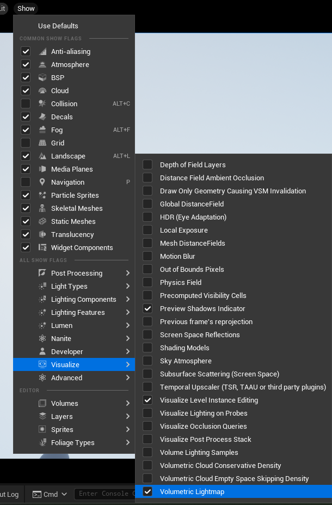Select Volumetric Cloud Conservative Density text

pos(220,466)
